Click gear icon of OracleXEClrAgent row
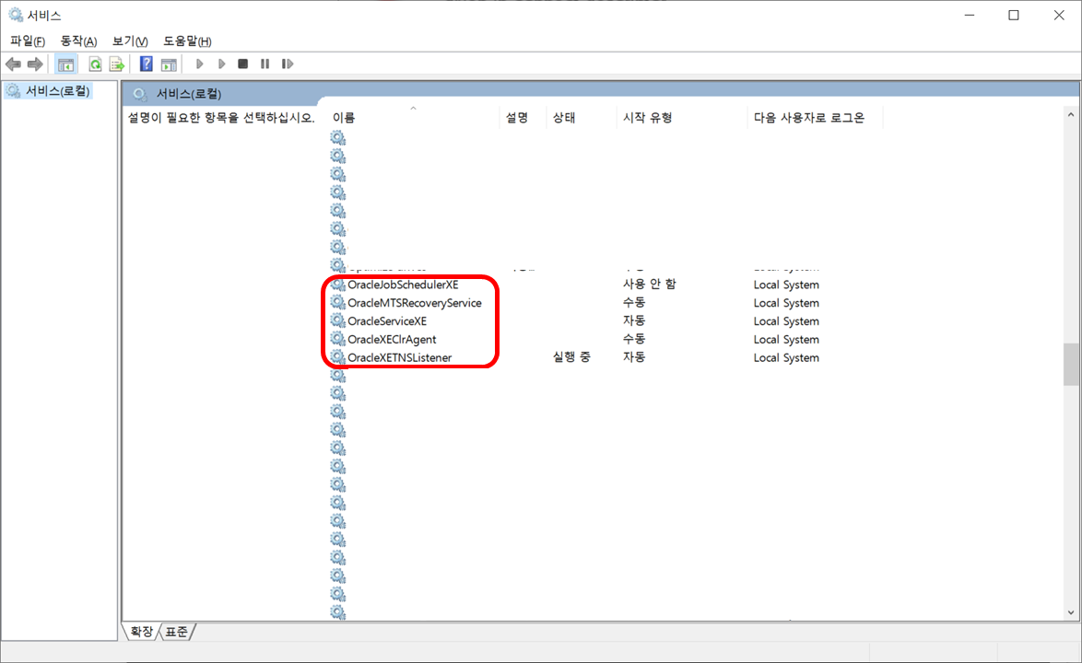 coord(337,339)
